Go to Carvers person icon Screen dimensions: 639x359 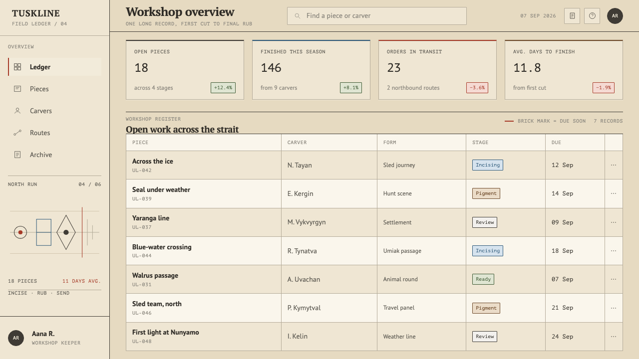[17, 111]
